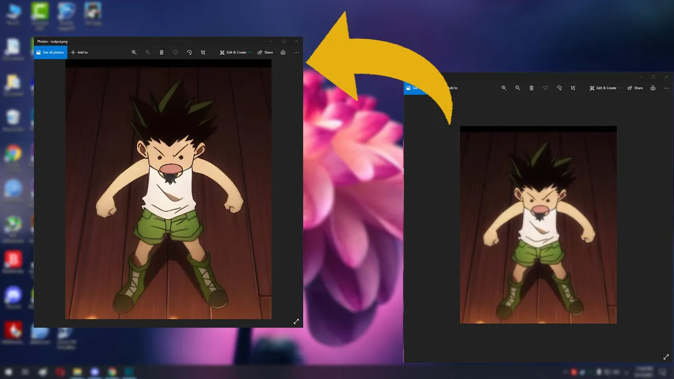Open Chrome from the taskbar
This screenshot has width=674, height=379.
point(112,372)
